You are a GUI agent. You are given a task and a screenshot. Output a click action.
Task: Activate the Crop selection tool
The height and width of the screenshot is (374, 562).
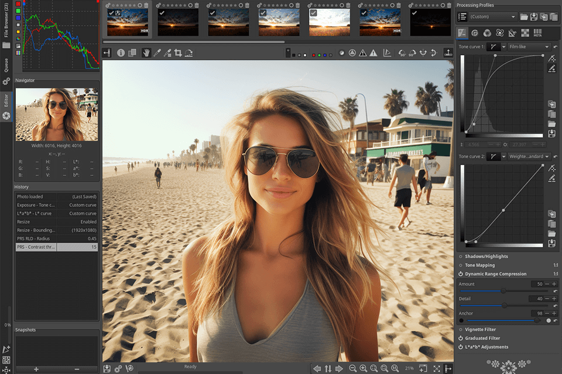click(178, 53)
